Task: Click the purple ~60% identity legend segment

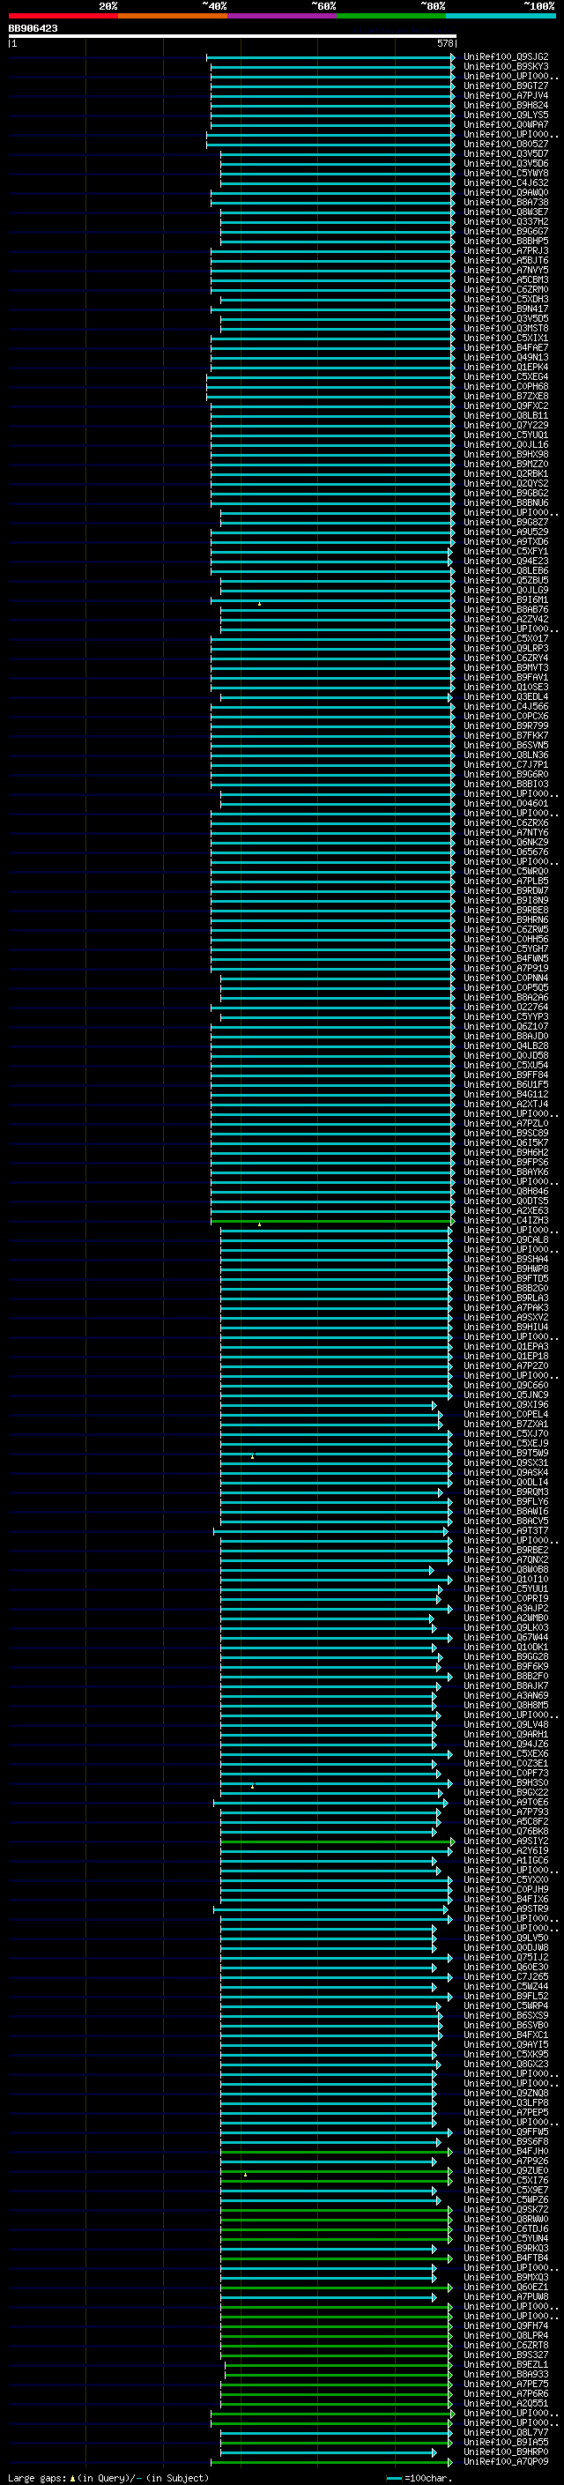Action: pyautogui.click(x=281, y=16)
